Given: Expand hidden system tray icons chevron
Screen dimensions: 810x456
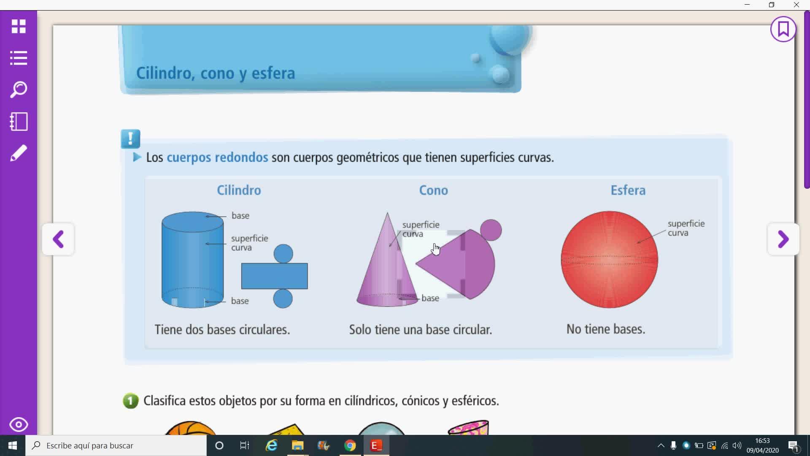Looking at the screenshot, I should pos(661,445).
